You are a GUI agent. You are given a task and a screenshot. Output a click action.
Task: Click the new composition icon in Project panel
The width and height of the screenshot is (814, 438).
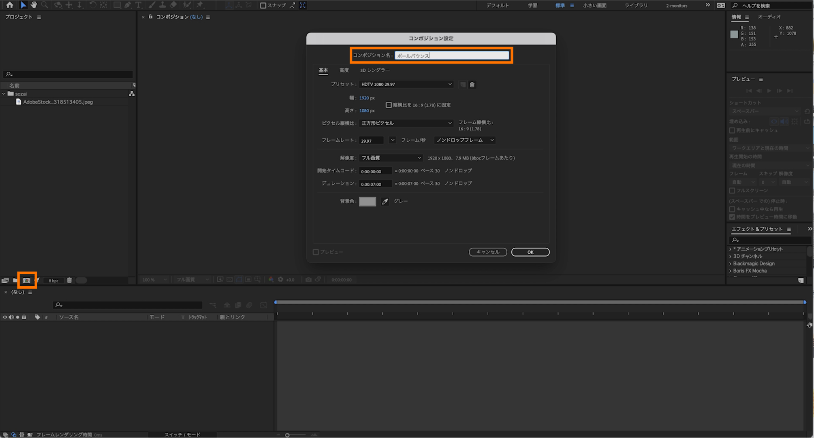tap(27, 280)
